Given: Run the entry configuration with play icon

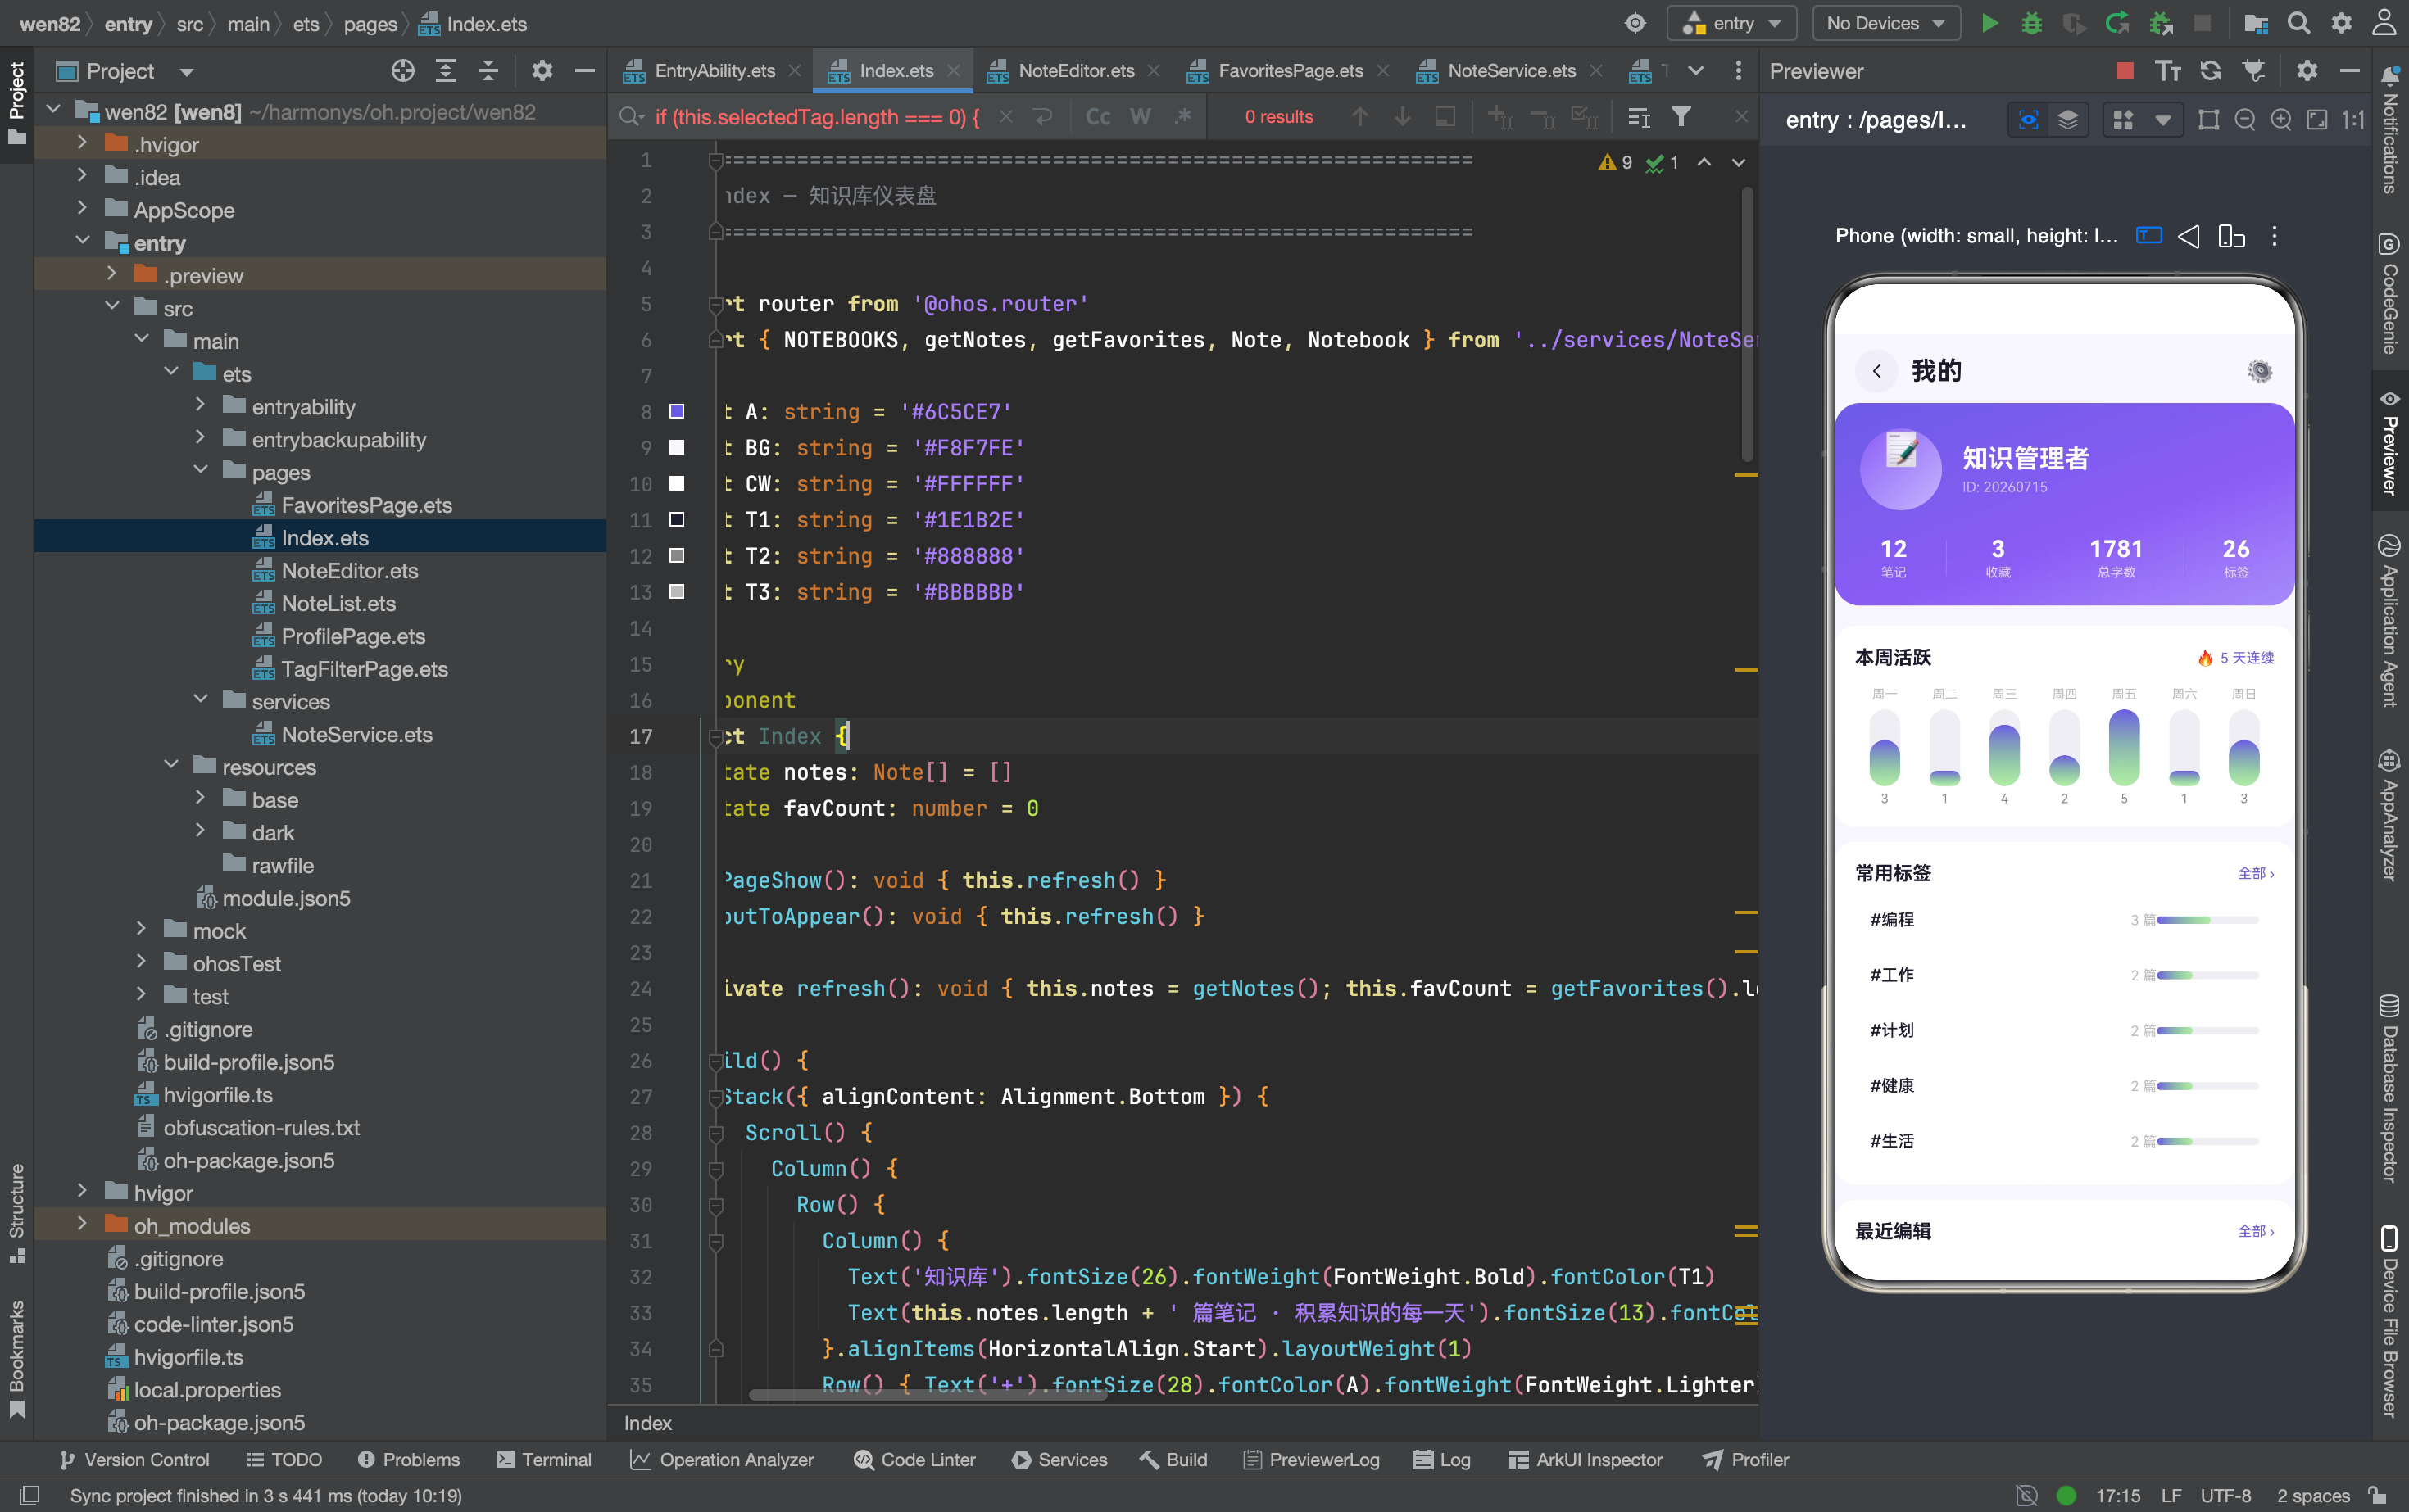Looking at the screenshot, I should (1989, 24).
